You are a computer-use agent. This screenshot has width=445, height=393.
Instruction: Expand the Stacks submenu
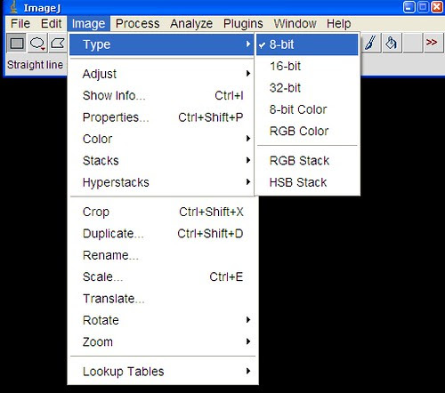point(161,161)
